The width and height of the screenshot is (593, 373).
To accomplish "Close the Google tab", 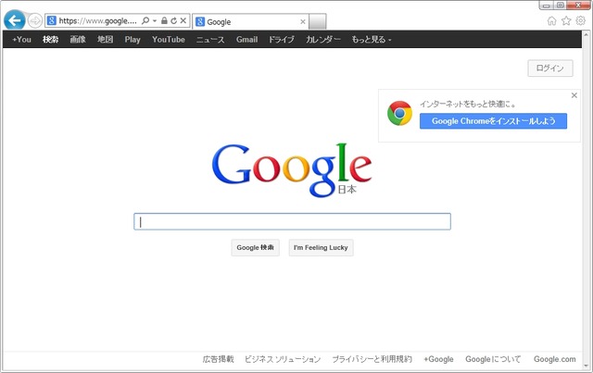I will pos(303,21).
